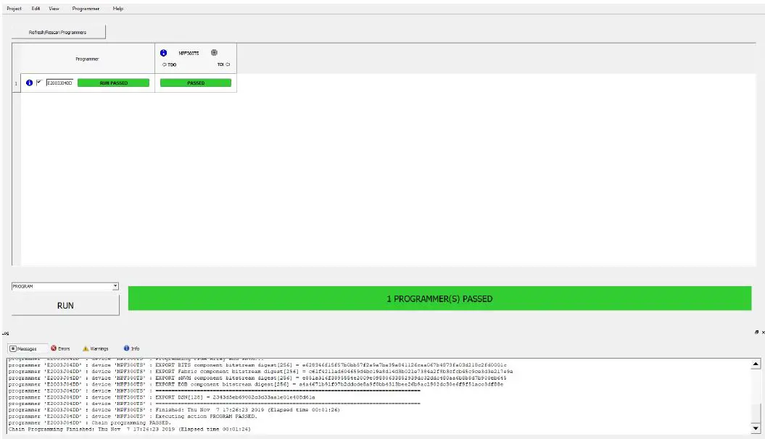Click the 'EXPORT EOB component' log line
The image size is (765, 439).
[256, 384]
